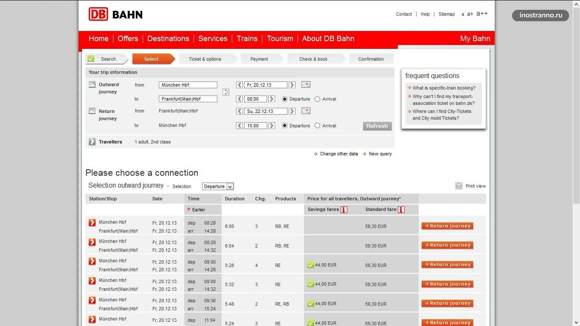Expand the Travellers section arrow
Screen dimensions: 580x326
[92, 142]
